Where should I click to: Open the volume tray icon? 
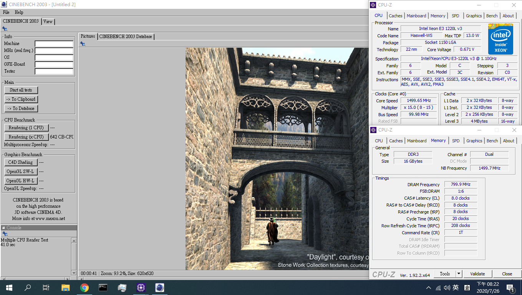tap(447, 288)
